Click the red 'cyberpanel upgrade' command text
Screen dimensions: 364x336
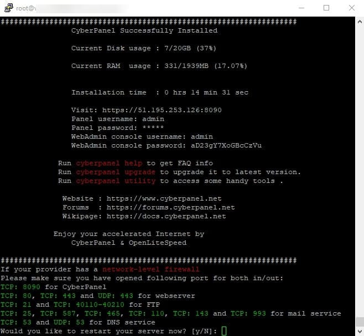[x=116, y=172]
